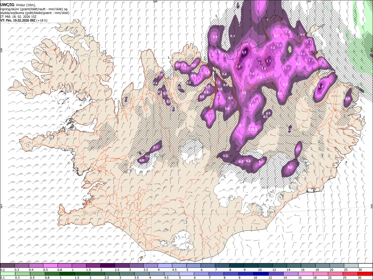The height and width of the screenshot is (280, 373).
Task: Click the UWC/IG Vindur (10m) title text
Action: pos(18,5)
